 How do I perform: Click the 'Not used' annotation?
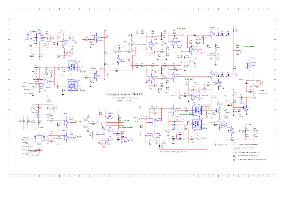pos(252,58)
